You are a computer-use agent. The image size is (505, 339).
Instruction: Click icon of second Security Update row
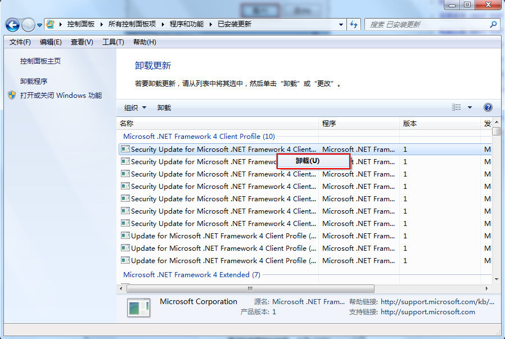[x=125, y=161]
